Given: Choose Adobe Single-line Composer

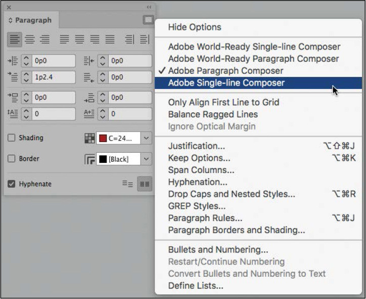Looking at the screenshot, I should pos(258,83).
